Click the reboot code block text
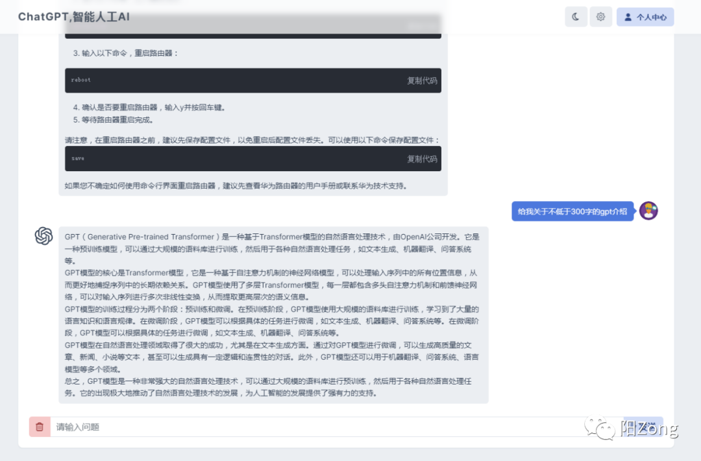The image size is (701, 461). tap(81, 80)
